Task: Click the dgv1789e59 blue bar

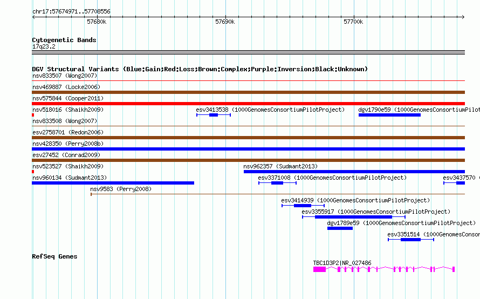Action: click(x=340, y=228)
